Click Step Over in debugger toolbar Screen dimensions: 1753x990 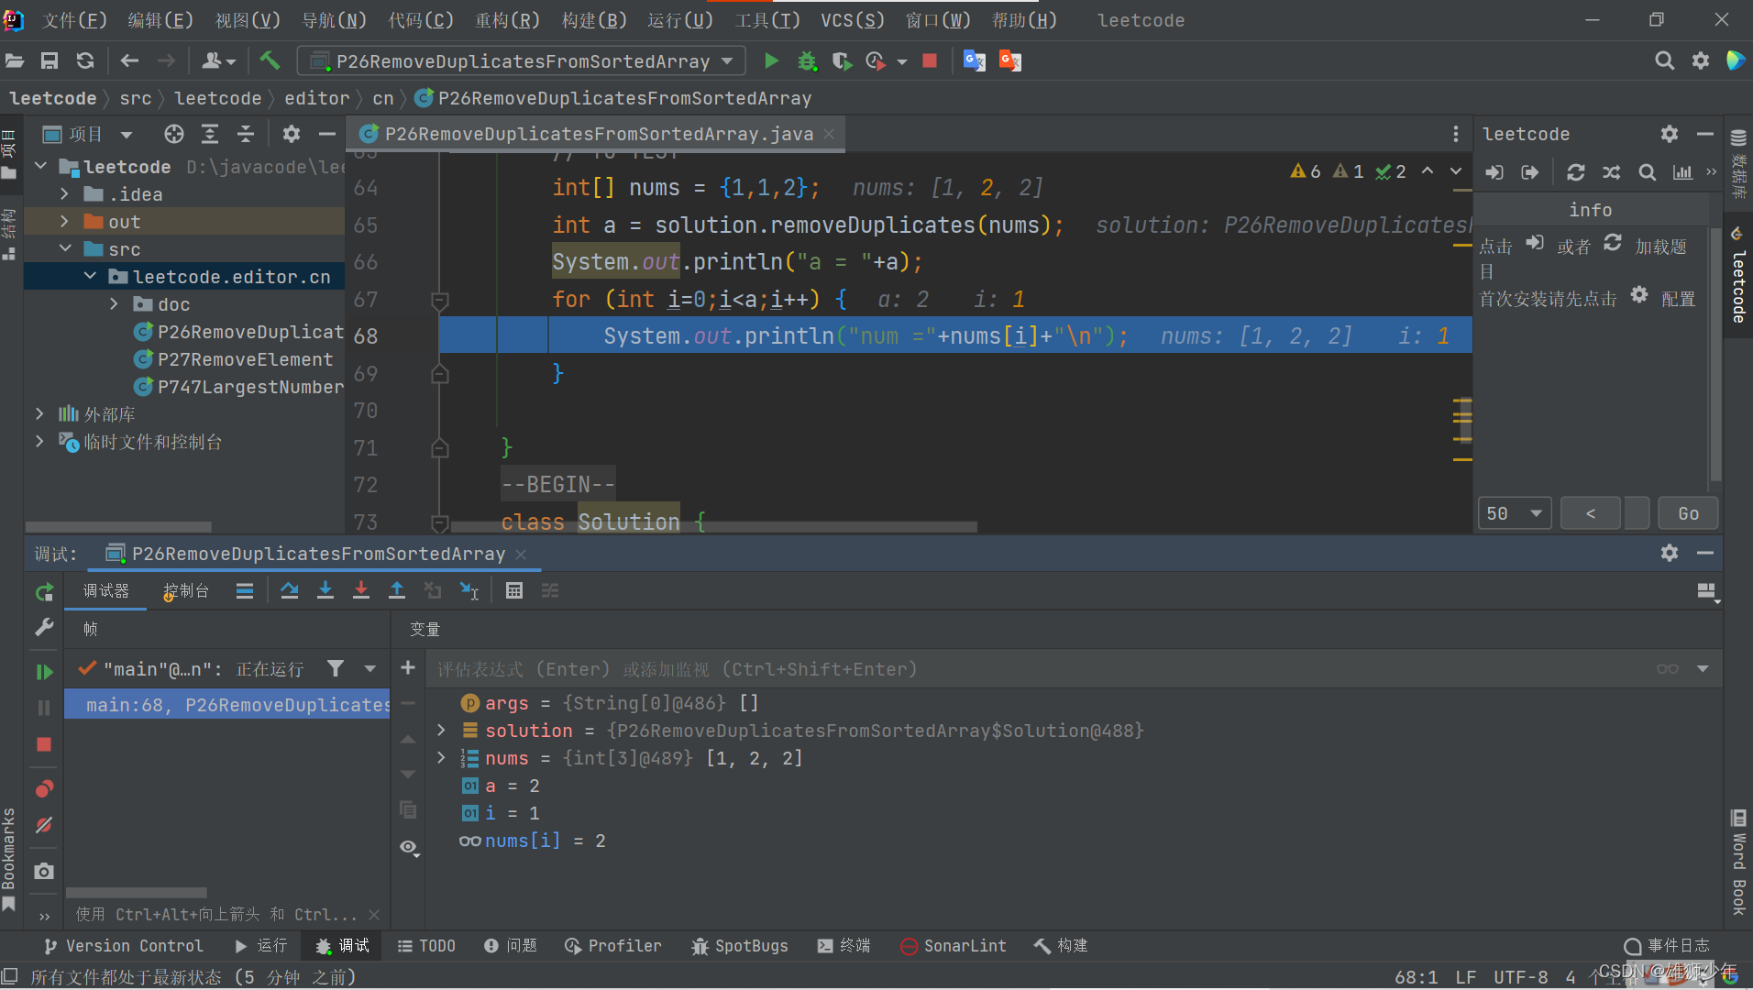pyautogui.click(x=290, y=591)
